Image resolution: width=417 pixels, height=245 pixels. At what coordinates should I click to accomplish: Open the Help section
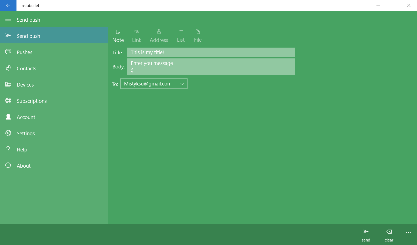click(22, 149)
